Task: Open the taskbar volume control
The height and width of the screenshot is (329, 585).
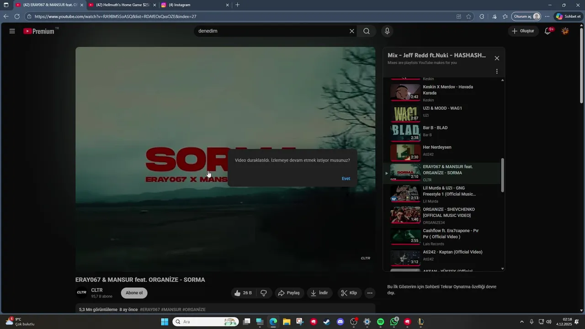Action: click(x=548, y=322)
